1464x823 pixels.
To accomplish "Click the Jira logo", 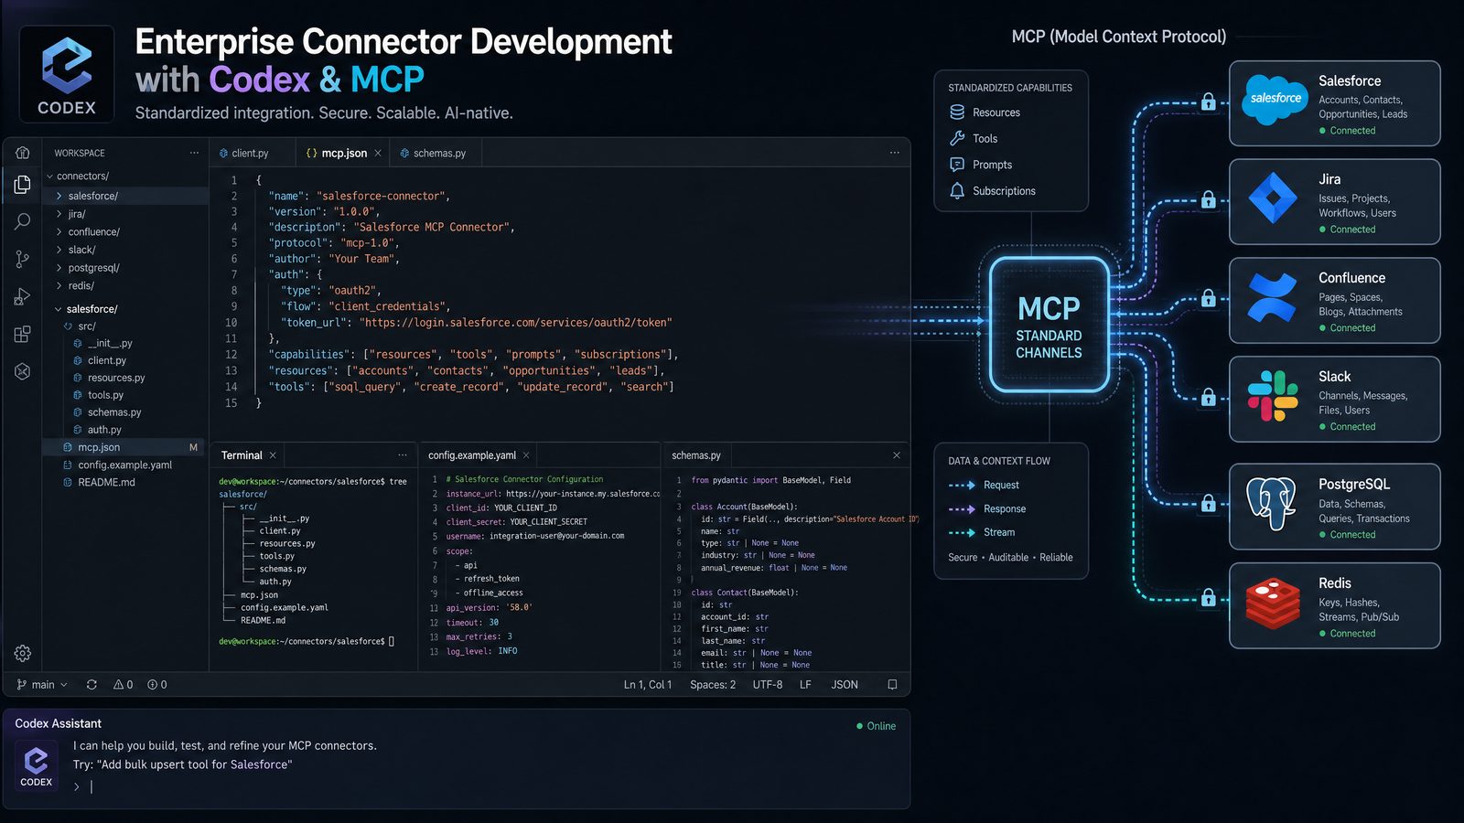I will pyautogui.click(x=1273, y=198).
